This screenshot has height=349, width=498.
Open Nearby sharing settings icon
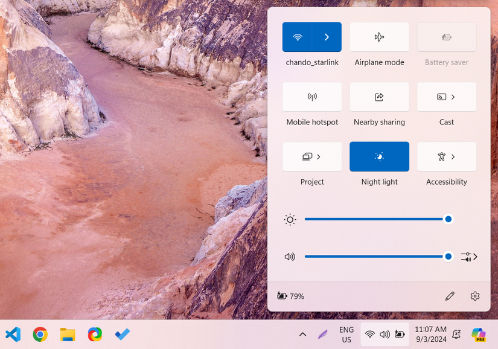coord(379,97)
